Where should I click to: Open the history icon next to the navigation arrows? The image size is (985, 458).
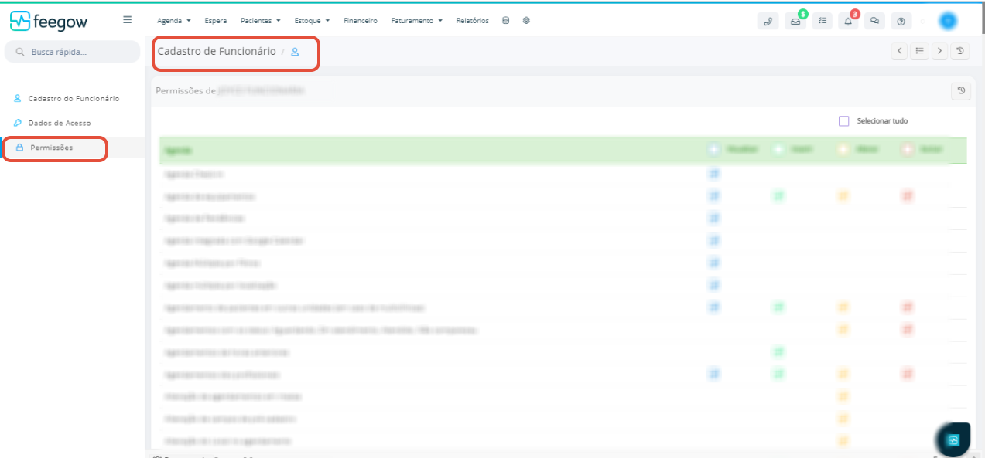(960, 52)
